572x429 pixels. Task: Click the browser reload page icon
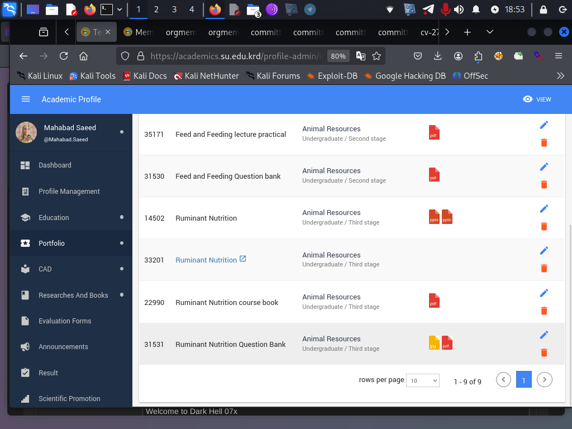pos(64,56)
